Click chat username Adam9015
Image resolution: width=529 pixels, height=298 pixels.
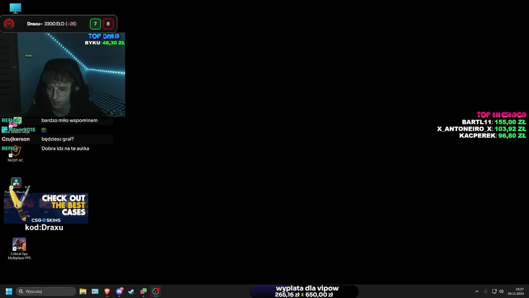22,130
